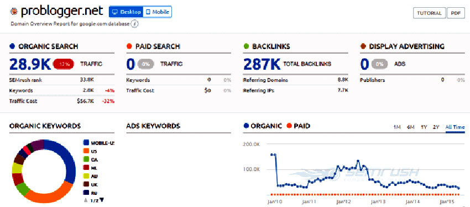Click the MOBILE-US blue legend swatch
This screenshot has width=470, height=207.
[x=86, y=143]
